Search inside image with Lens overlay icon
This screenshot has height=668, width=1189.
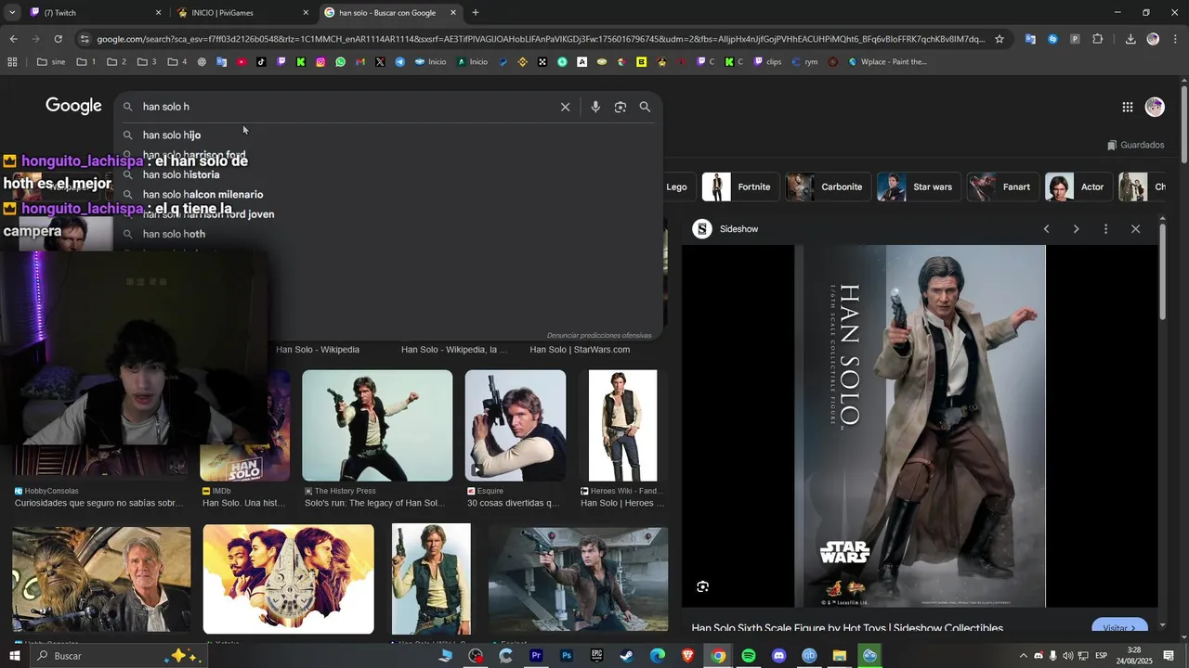click(702, 586)
